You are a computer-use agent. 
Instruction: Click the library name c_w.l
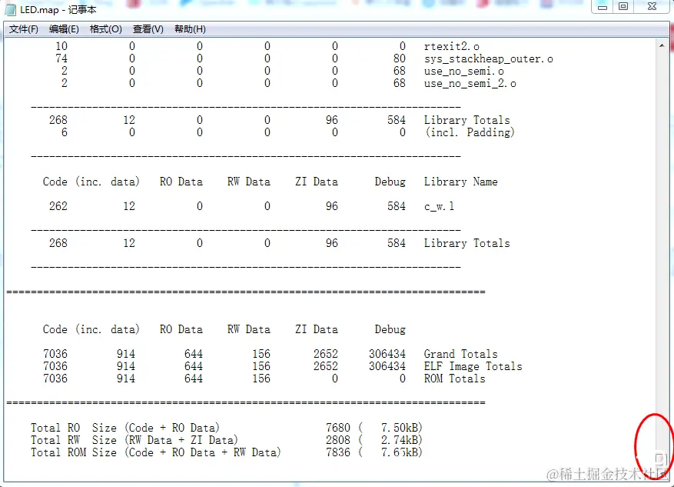click(439, 206)
